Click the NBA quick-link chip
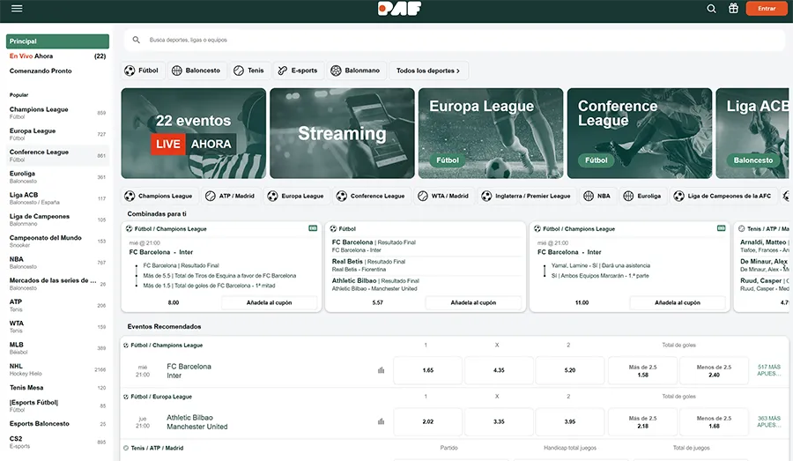Screen dimensions: 793x461 tap(597, 196)
